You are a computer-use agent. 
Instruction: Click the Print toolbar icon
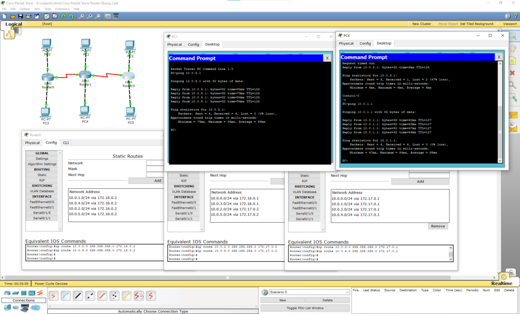[28, 16]
